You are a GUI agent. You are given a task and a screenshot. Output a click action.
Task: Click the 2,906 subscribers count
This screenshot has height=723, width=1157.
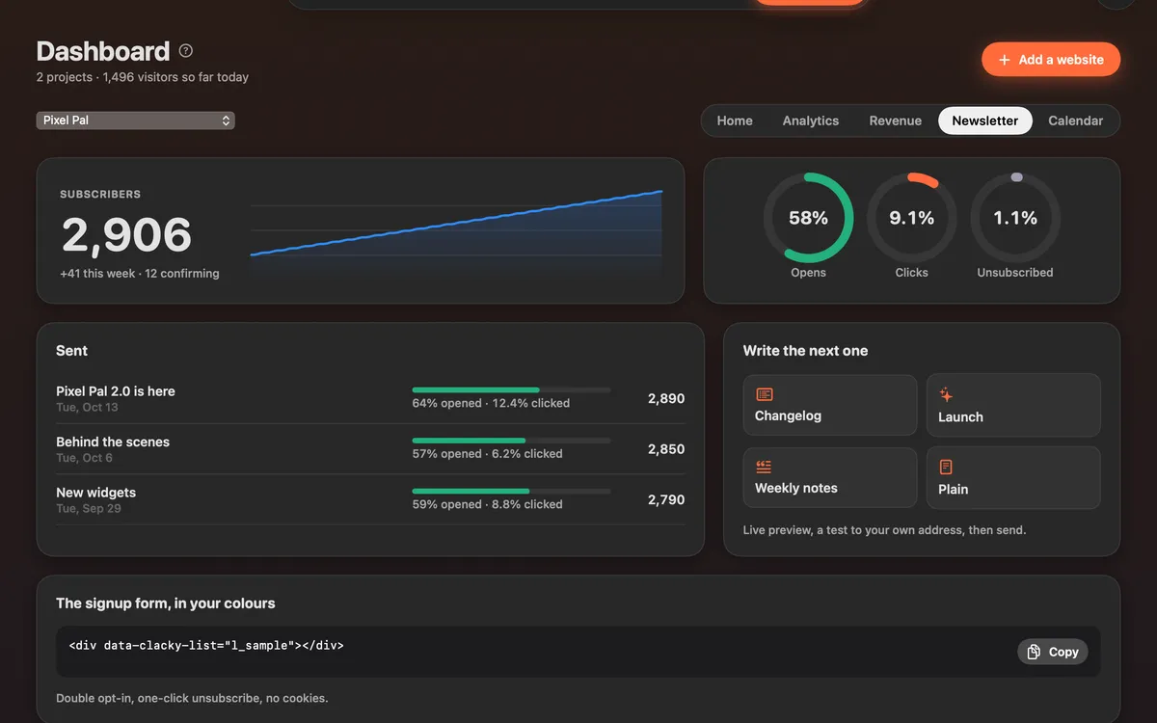click(126, 235)
